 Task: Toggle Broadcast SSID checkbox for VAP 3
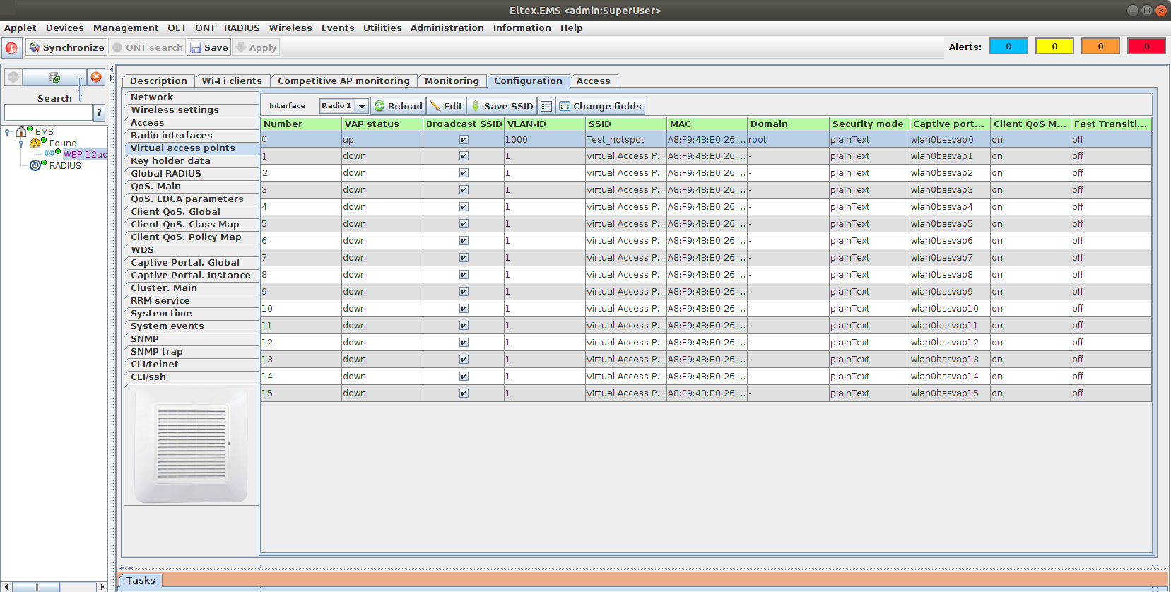tap(464, 190)
